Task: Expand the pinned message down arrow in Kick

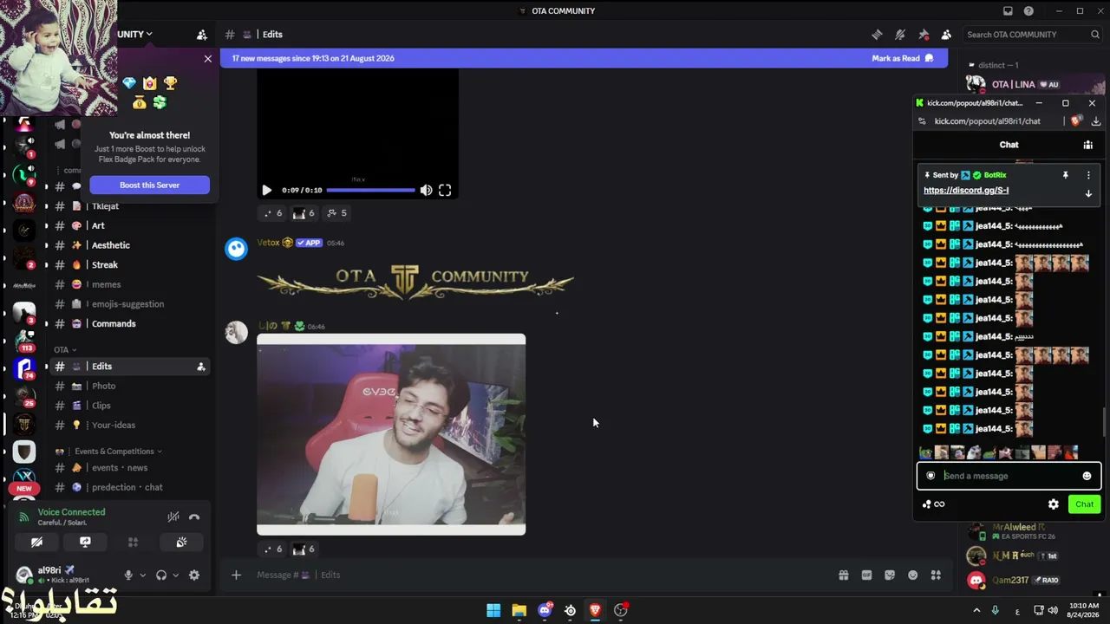Action: (1089, 194)
